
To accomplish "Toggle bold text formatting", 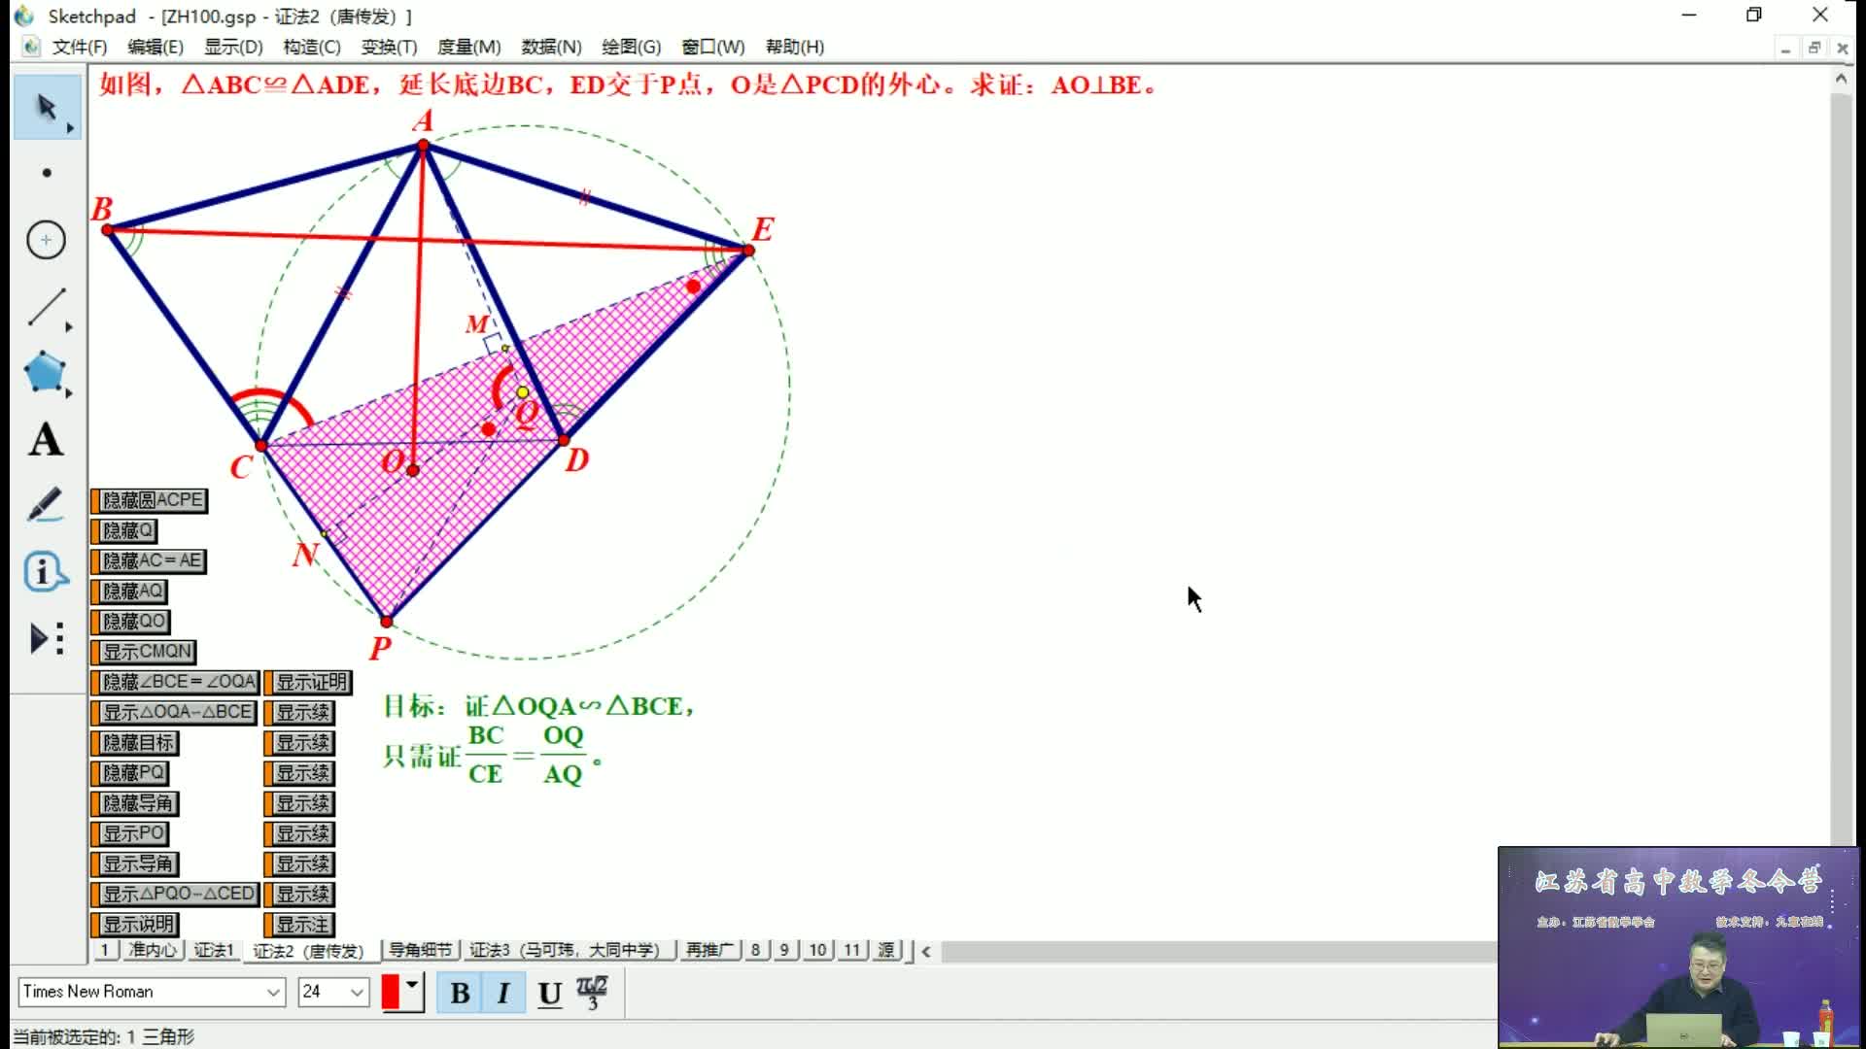I will click(x=460, y=993).
